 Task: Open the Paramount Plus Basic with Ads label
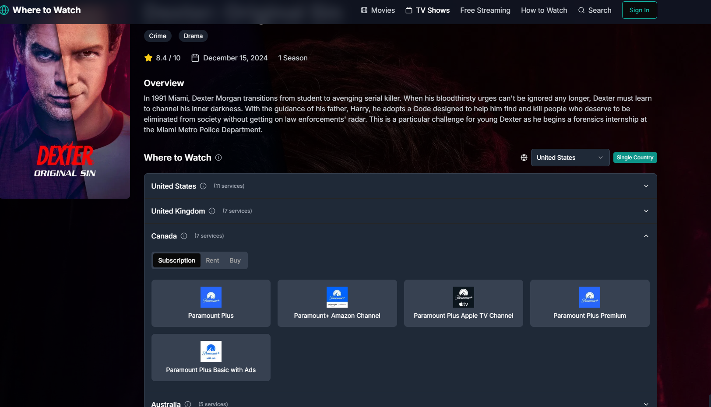211,370
